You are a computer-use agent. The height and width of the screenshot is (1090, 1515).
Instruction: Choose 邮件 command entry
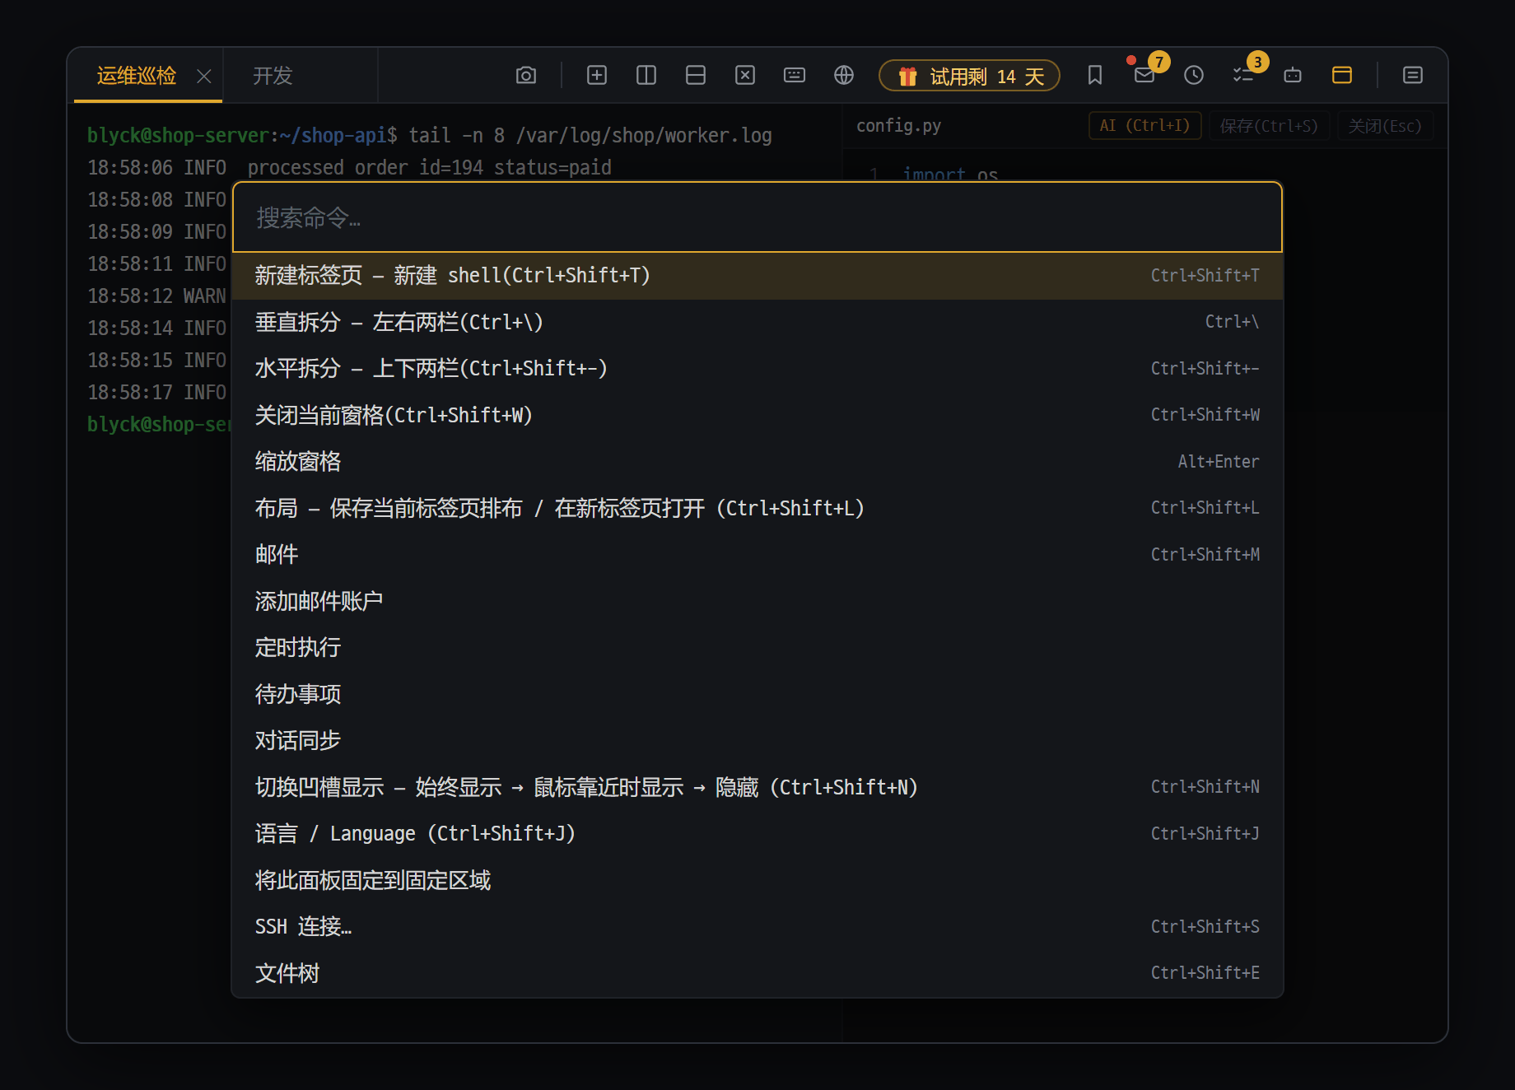click(757, 555)
